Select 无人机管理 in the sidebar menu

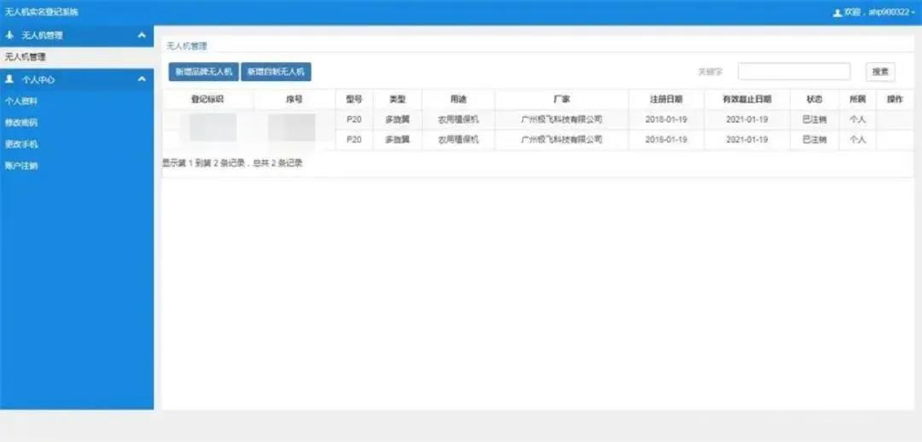[x=26, y=57]
